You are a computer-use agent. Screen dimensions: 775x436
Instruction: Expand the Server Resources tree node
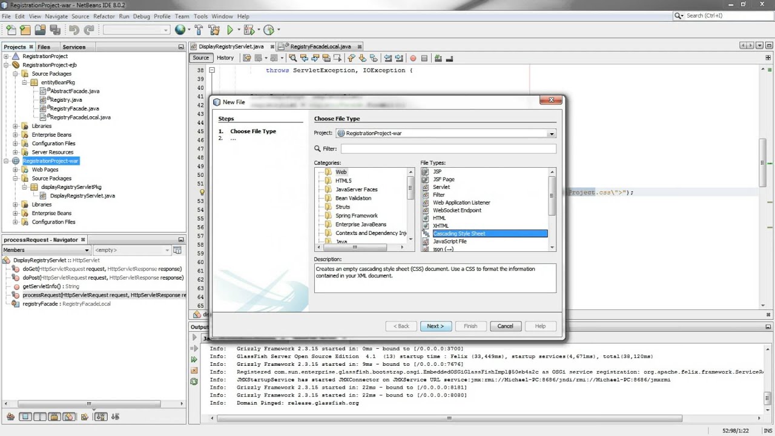click(16, 152)
